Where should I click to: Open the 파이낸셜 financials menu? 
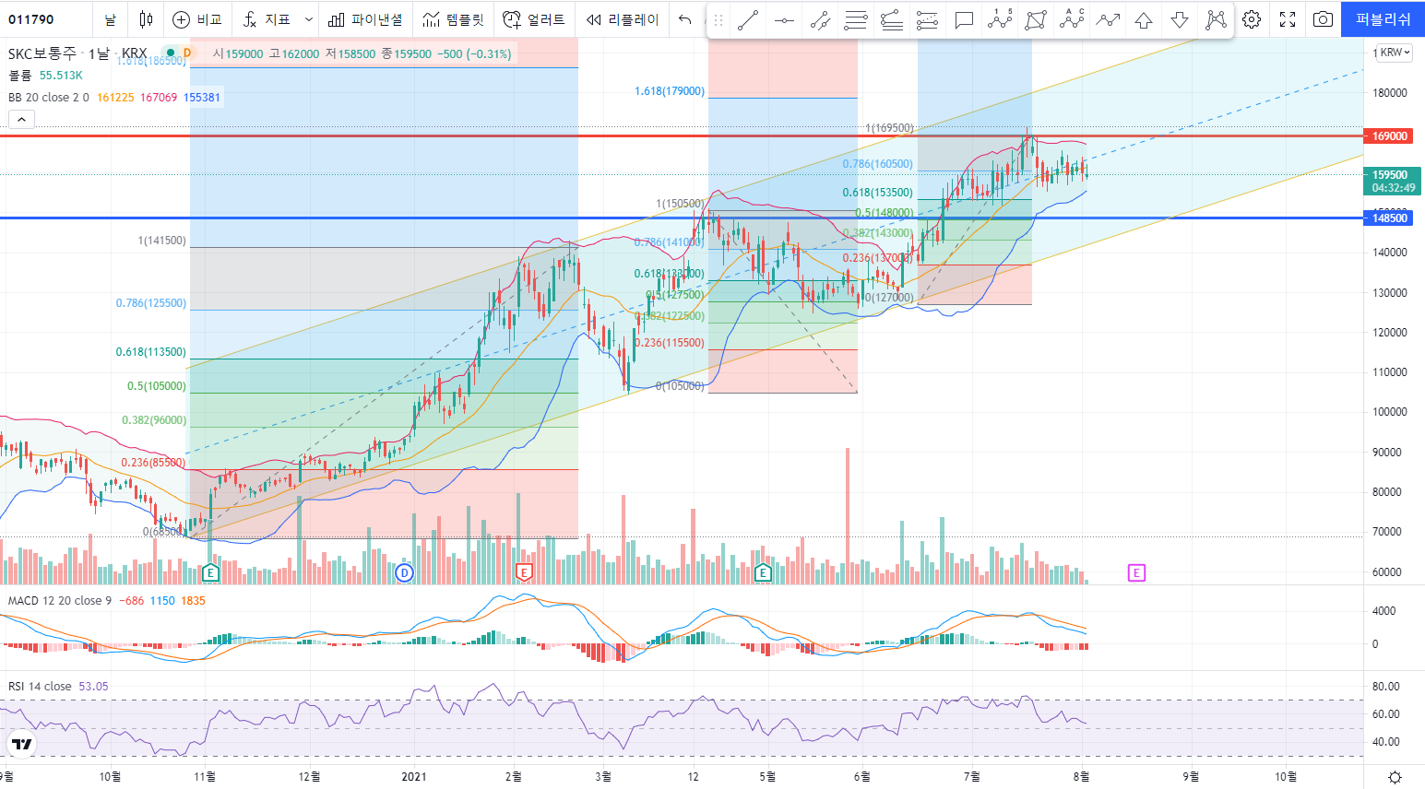click(x=365, y=19)
